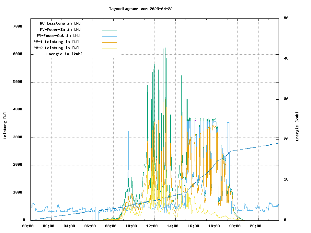Image resolution: width=311 pixels, height=233 pixels.
Task: Click the PV-Power-Out legend label
Action: point(58,36)
